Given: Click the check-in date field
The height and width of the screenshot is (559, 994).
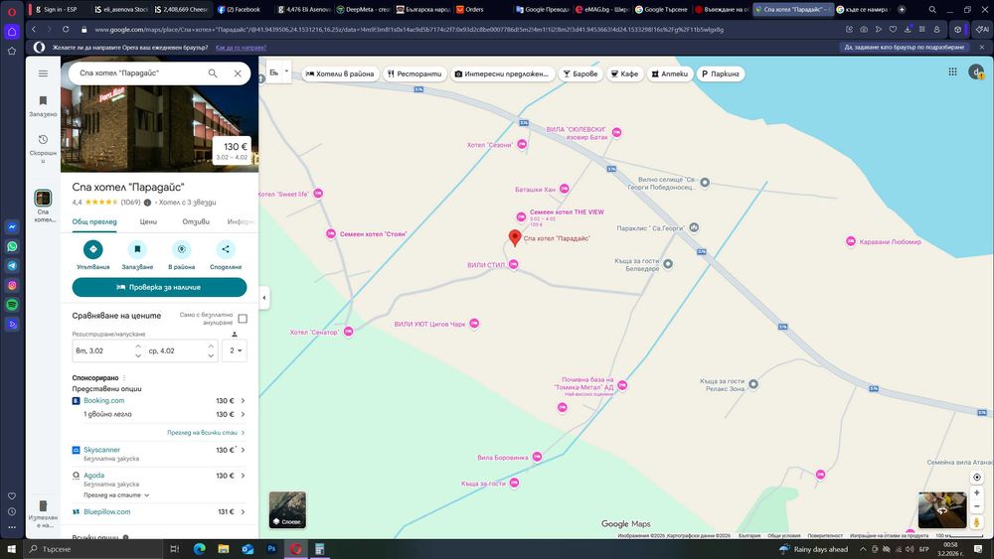Looking at the screenshot, I should tap(108, 350).
